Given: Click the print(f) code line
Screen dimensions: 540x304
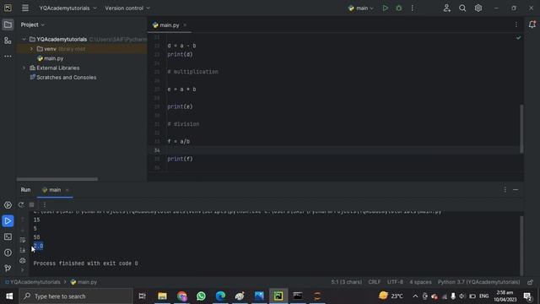Looking at the screenshot, I should [x=180, y=159].
